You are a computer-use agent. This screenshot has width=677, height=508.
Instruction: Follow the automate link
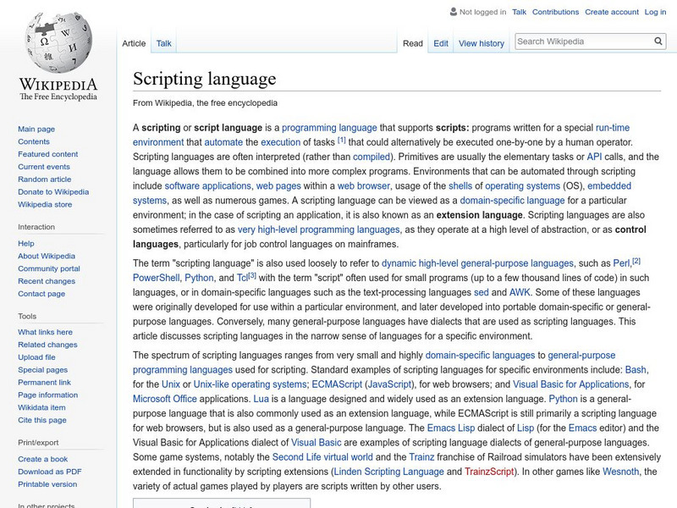tap(223, 142)
